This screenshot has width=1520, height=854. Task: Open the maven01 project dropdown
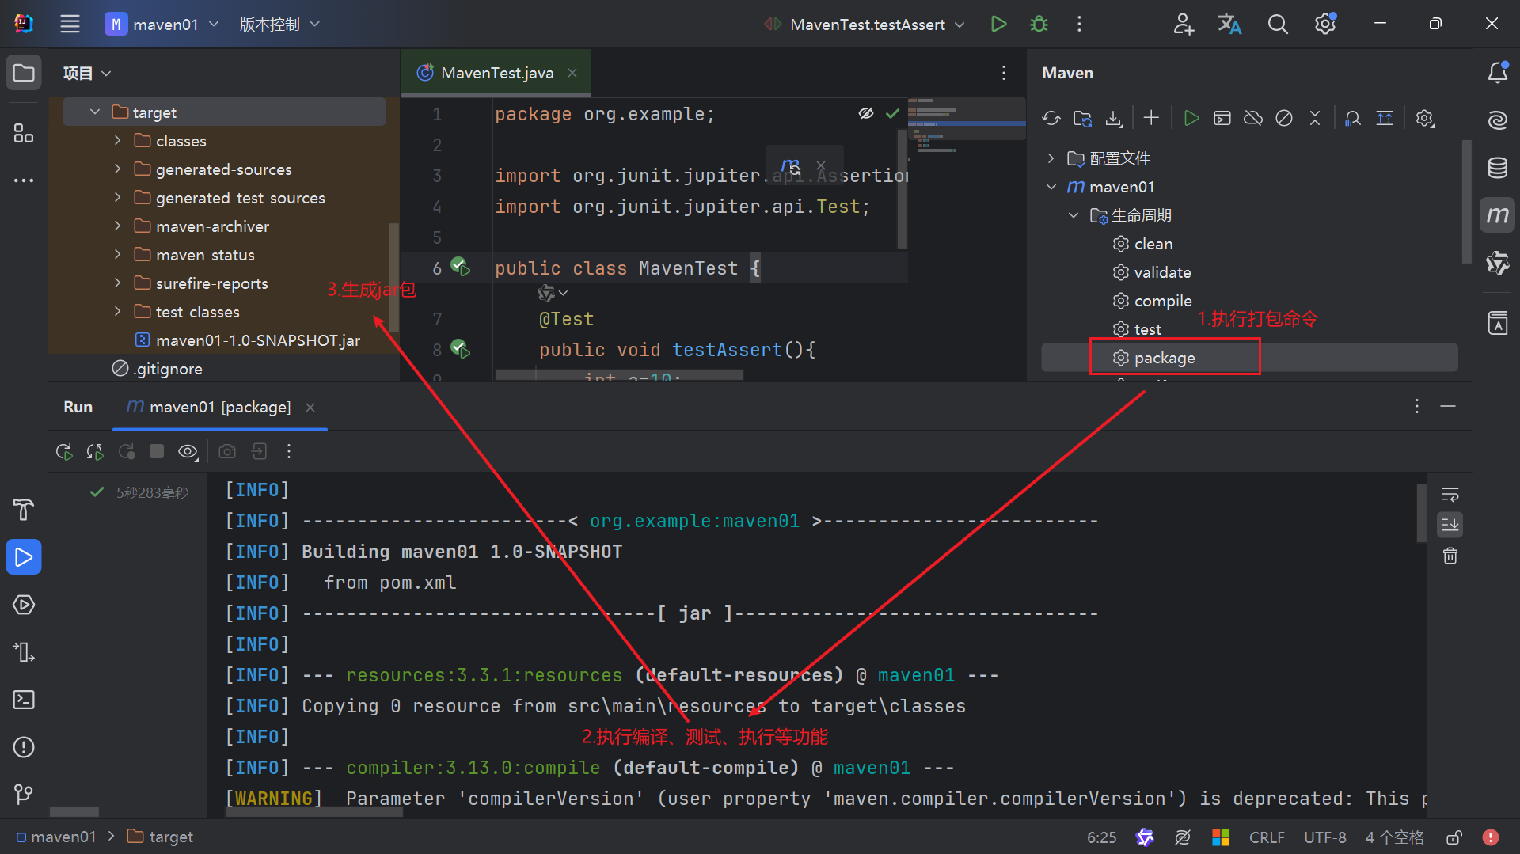162,24
